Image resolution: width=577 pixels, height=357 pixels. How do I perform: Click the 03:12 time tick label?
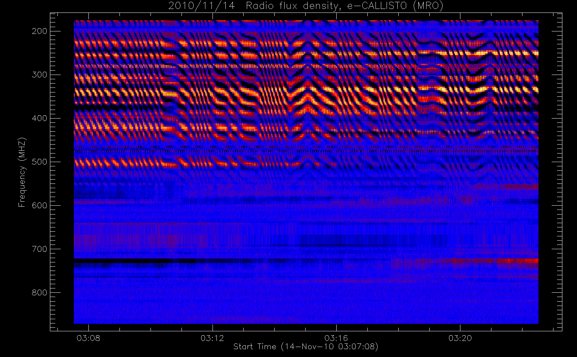point(213,338)
